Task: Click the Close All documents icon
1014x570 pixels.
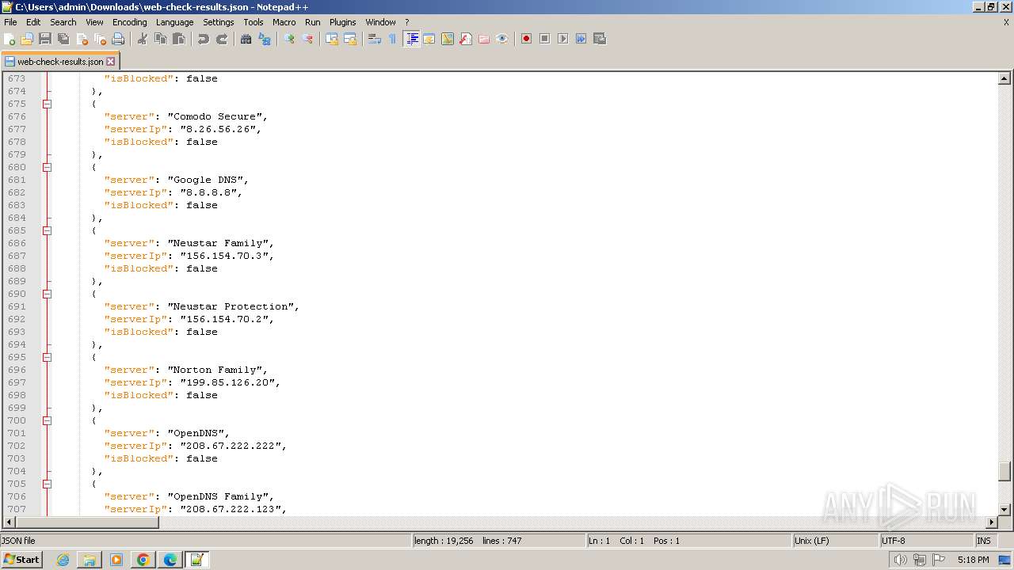Action: coord(100,39)
